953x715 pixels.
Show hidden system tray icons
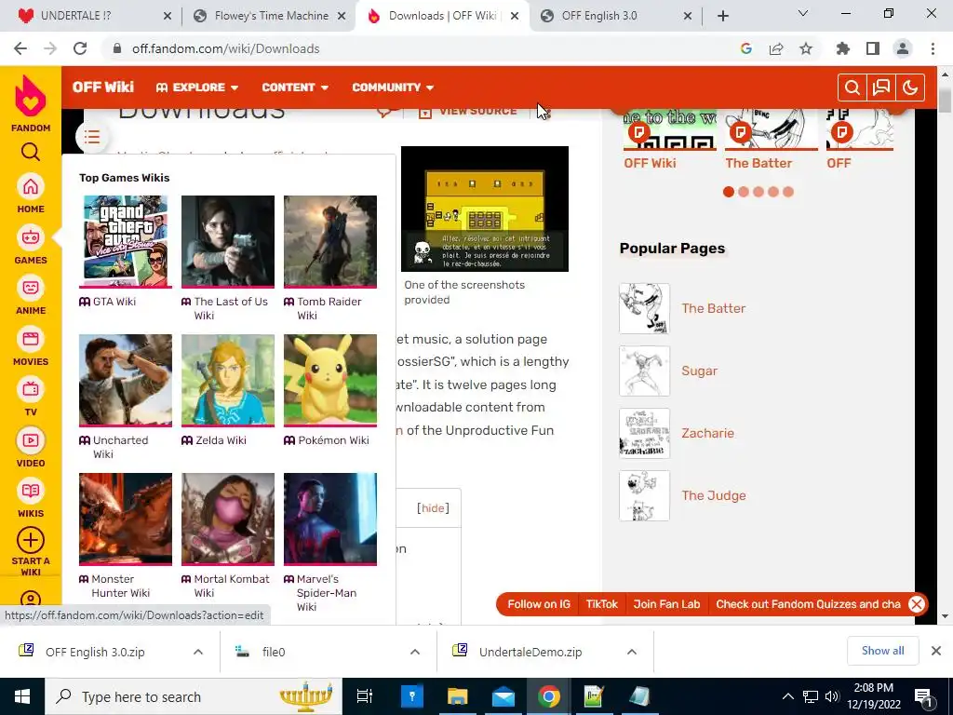pyautogui.click(x=787, y=696)
